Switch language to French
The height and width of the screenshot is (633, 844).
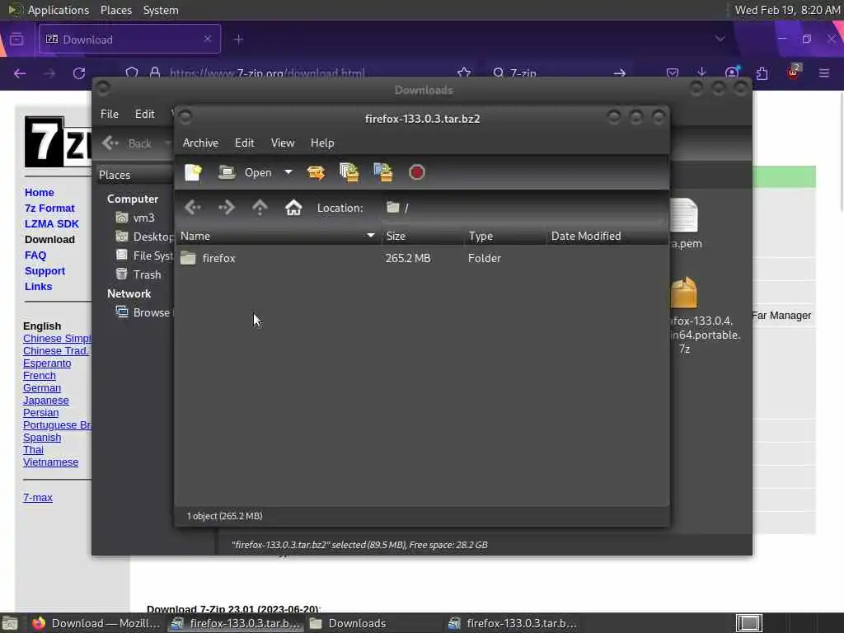click(40, 376)
